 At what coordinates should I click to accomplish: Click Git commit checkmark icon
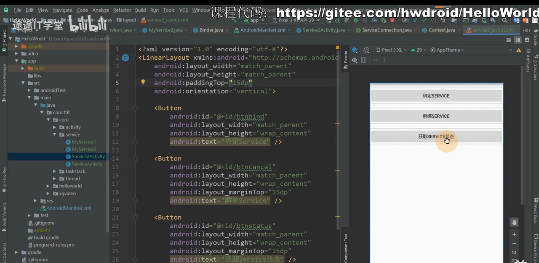coord(424,20)
